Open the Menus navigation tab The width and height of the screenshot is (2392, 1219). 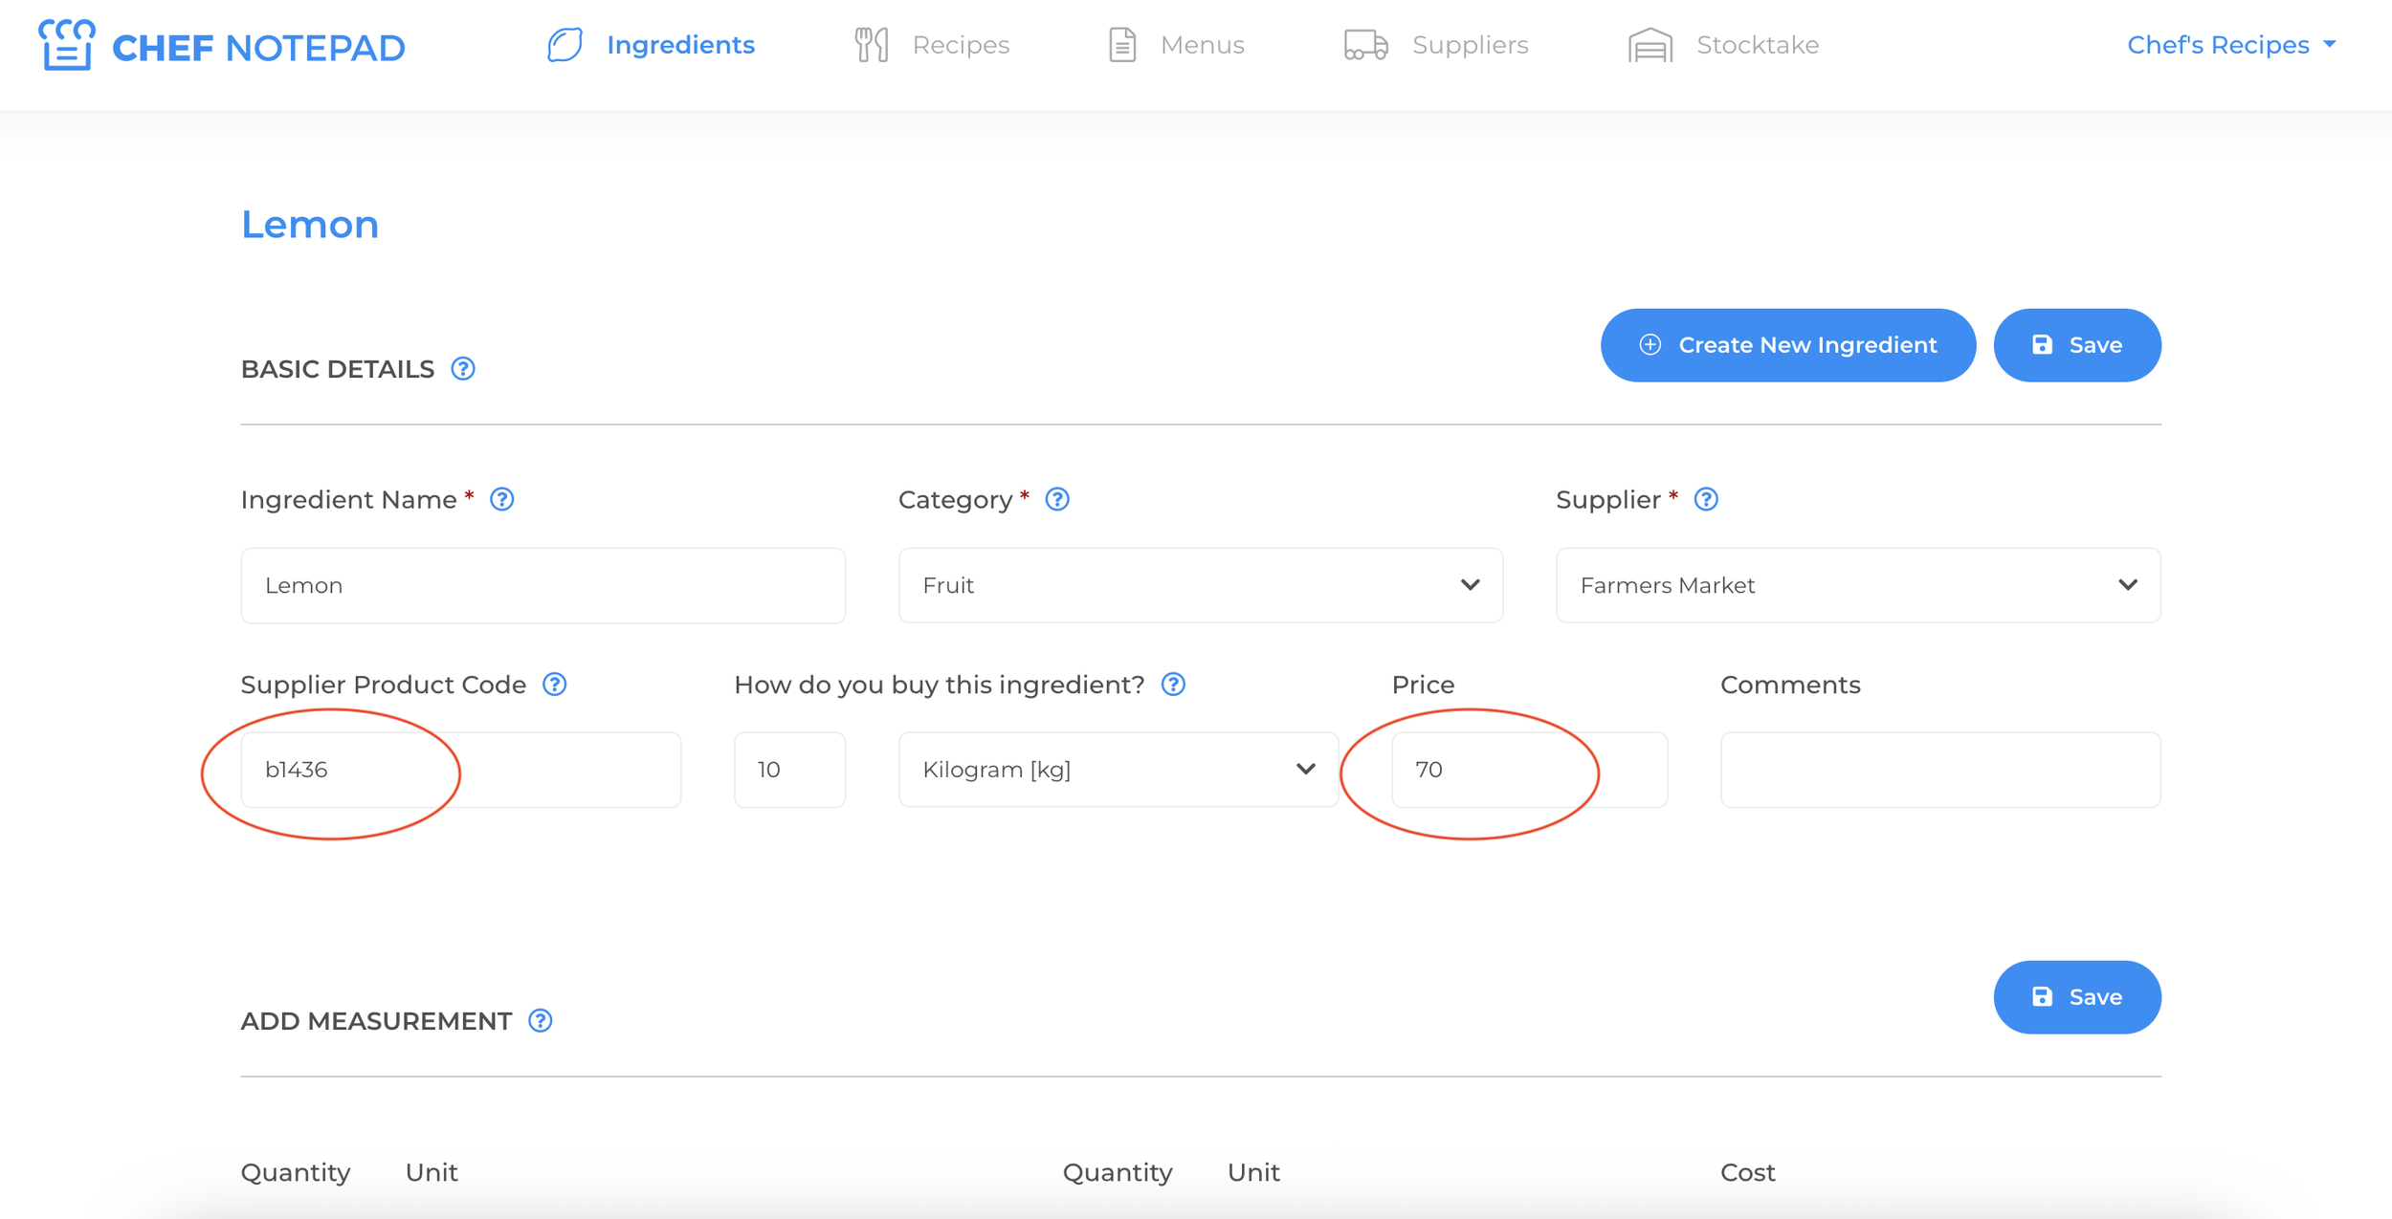tap(1176, 45)
